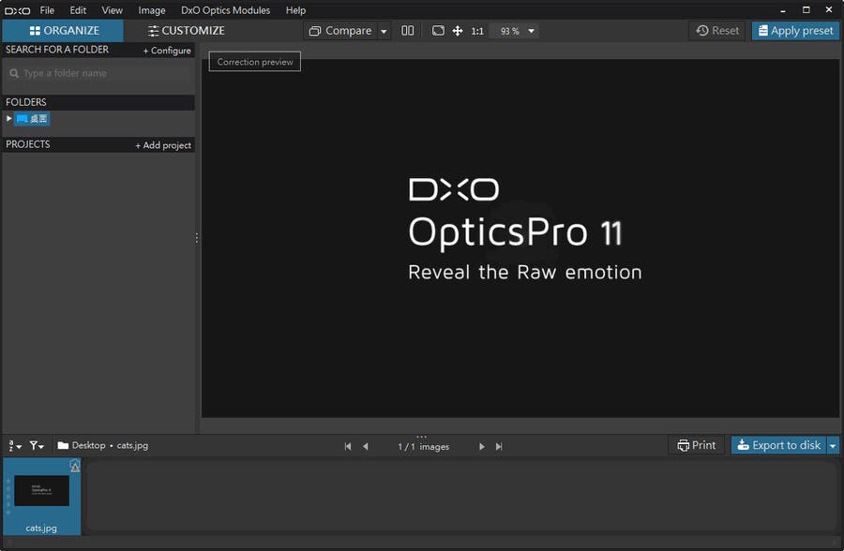Viewport: 844px width, 551px height.
Task: Click + Configure link
Action: [167, 50]
